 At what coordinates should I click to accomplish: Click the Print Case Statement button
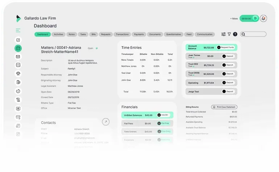click(x=224, y=107)
